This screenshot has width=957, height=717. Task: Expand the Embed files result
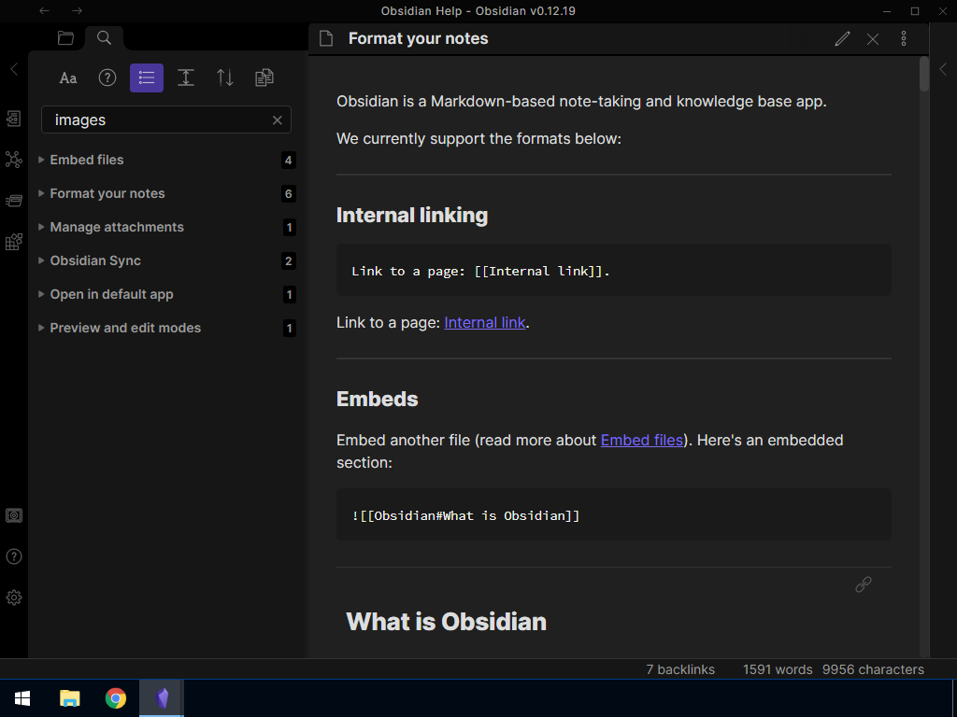41,160
